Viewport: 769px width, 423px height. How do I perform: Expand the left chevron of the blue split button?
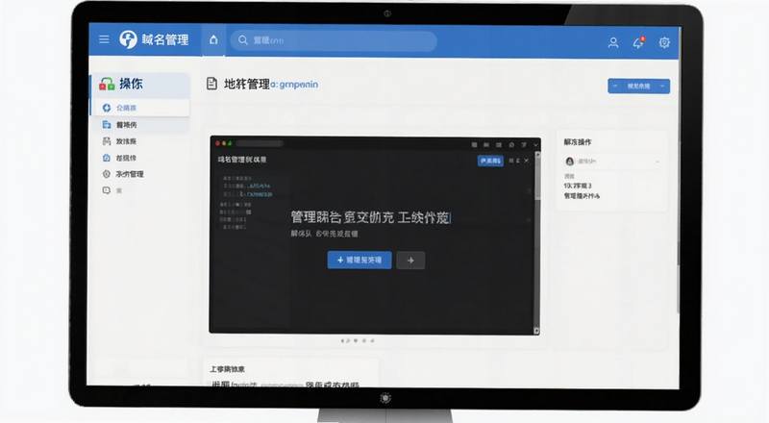pyautogui.click(x=615, y=86)
